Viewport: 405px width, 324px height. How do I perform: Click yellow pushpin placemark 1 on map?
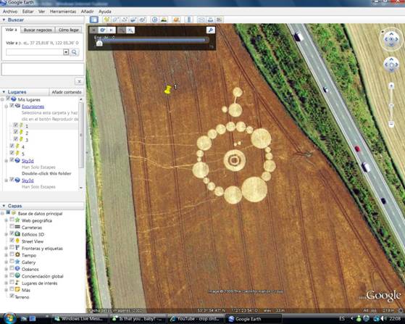pos(168,90)
